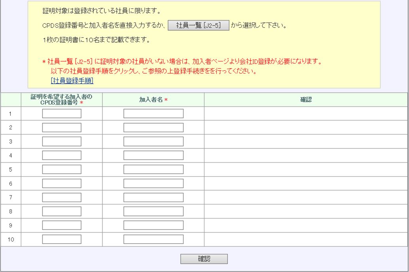Image resolution: width=409 pixels, height=272 pixels.
Task: Focus CPDS registration number field in row 1
Action: [x=62, y=113]
